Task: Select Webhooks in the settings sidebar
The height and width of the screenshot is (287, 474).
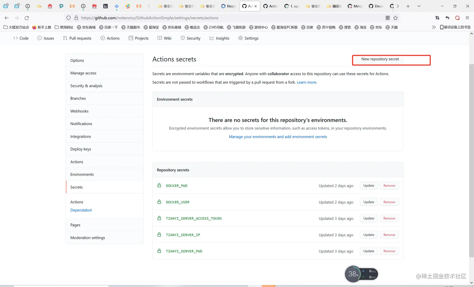Action: point(105,111)
